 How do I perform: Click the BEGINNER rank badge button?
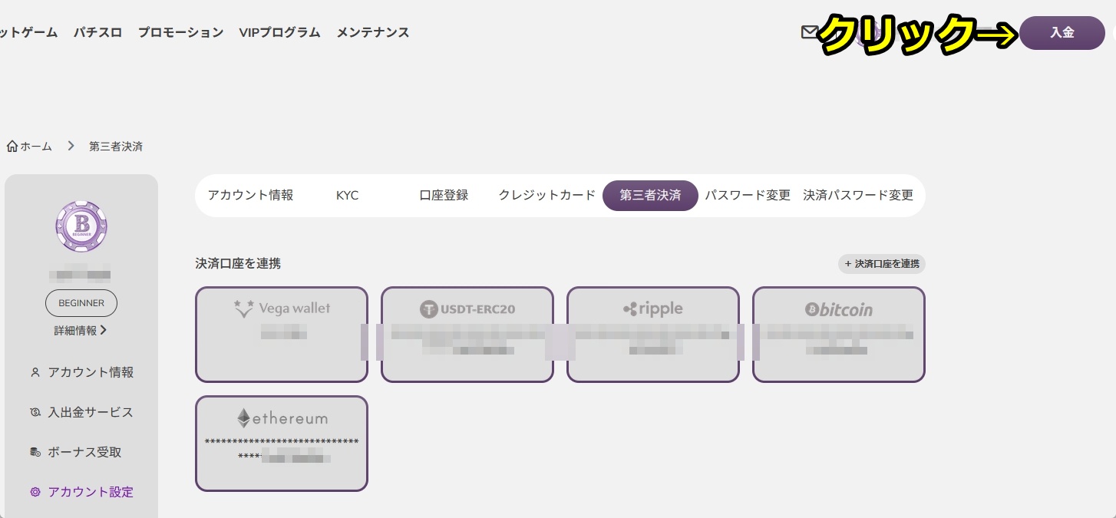[81, 303]
